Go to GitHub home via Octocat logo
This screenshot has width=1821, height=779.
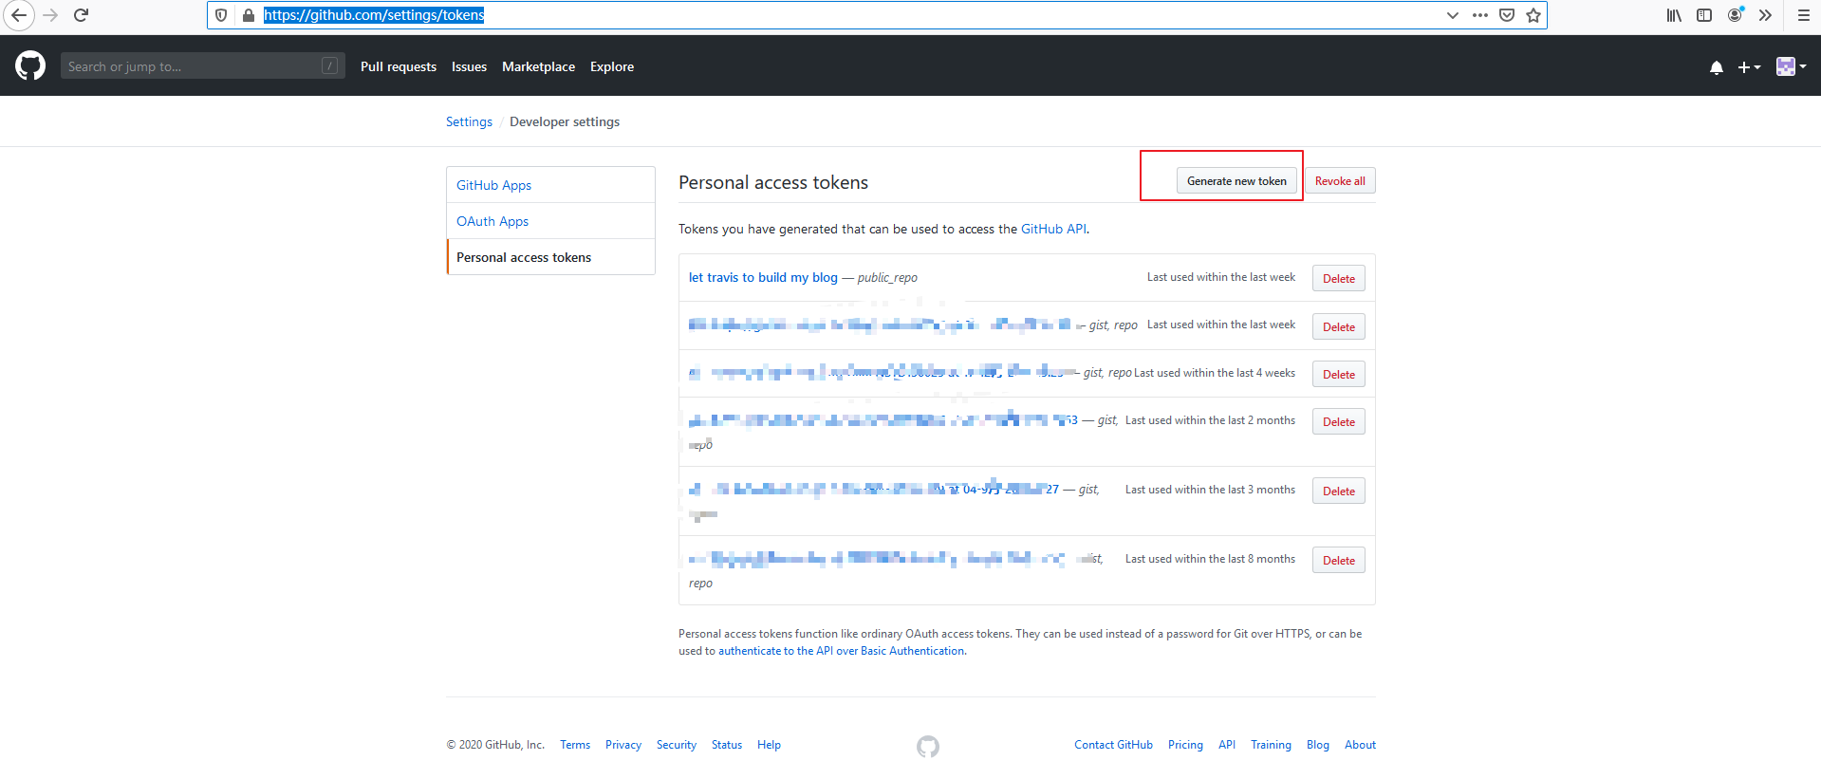pos(30,65)
